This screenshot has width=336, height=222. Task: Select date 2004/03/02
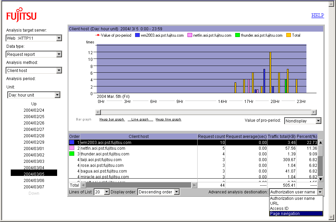[x=34, y=155]
